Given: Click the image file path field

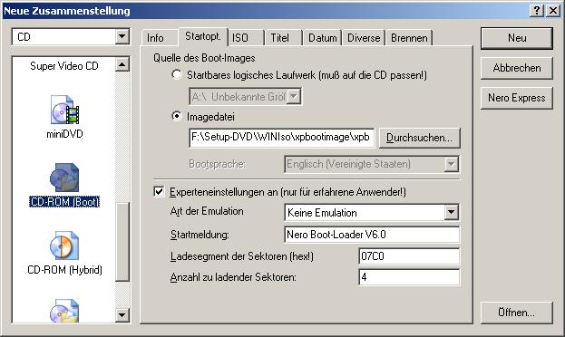Looking at the screenshot, I should pyautogui.click(x=281, y=138).
